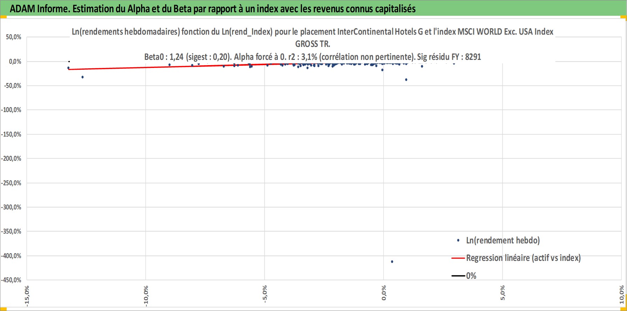Click the -400,0% y-axis label

(x=11, y=256)
